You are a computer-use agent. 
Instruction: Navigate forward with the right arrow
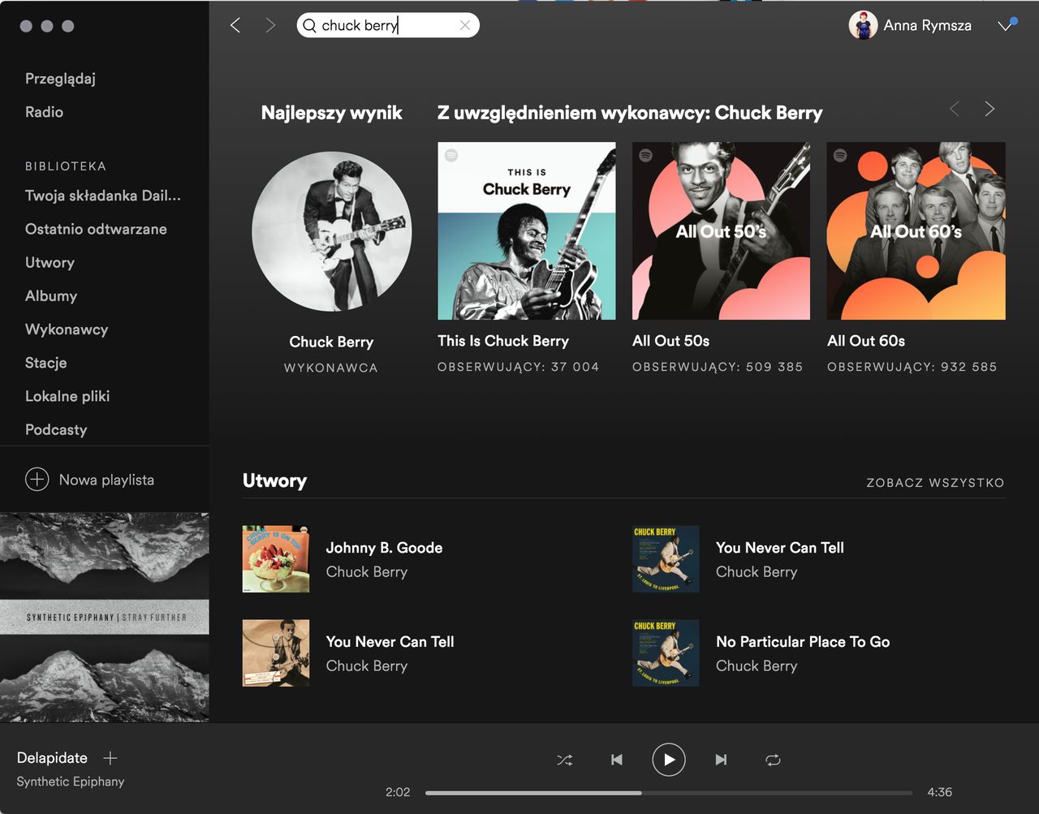pyautogui.click(x=270, y=25)
